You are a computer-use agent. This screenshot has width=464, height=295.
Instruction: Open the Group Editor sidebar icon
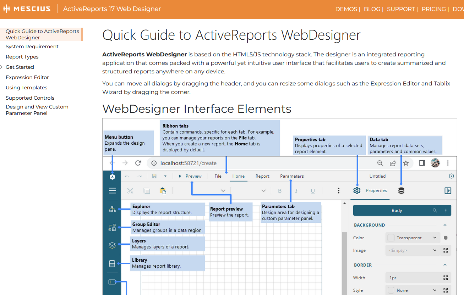coord(112,227)
